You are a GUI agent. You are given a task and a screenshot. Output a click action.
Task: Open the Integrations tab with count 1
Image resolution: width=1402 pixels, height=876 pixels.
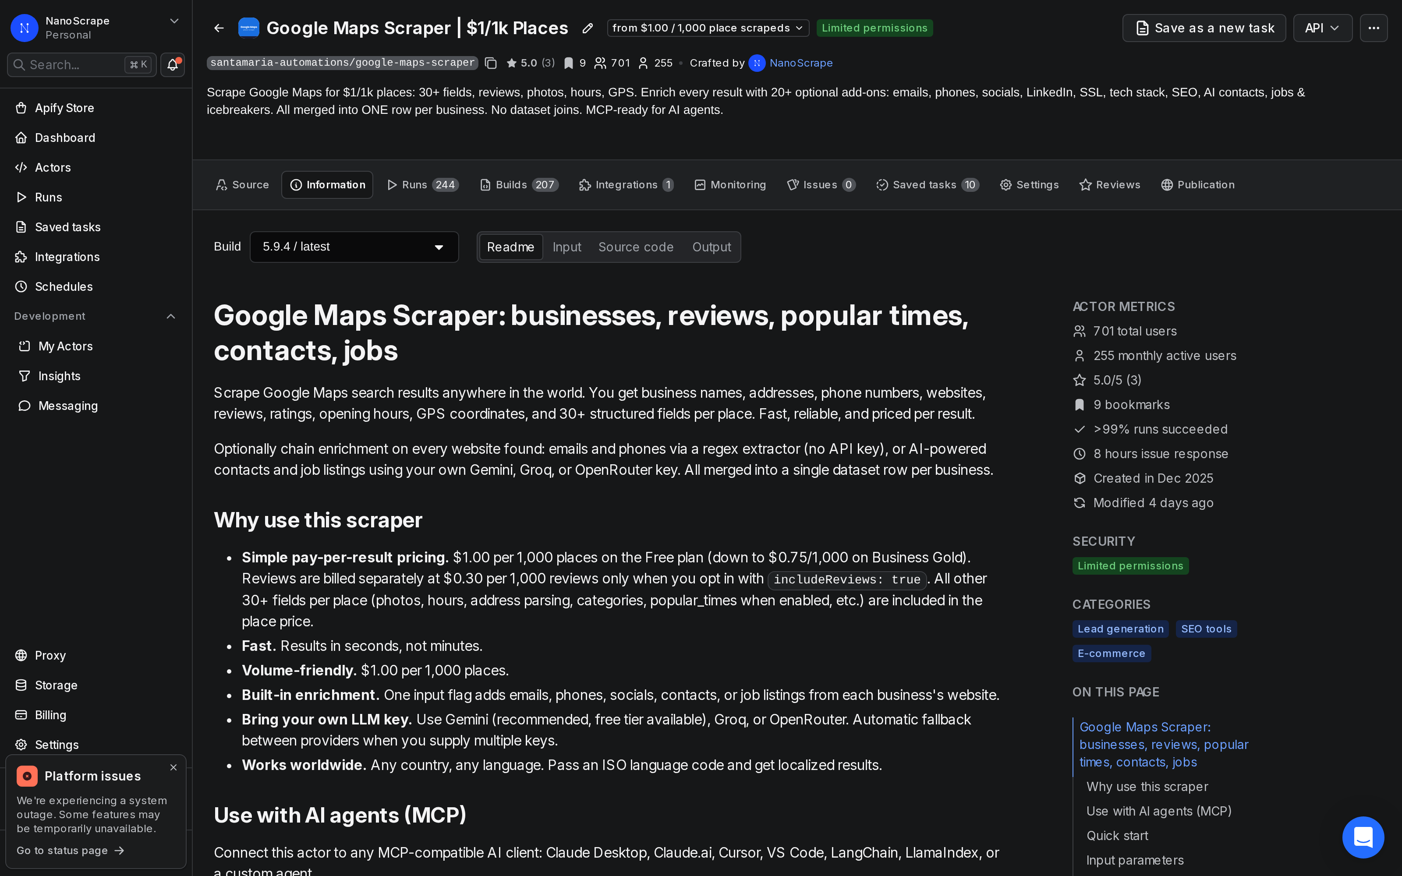[626, 185]
